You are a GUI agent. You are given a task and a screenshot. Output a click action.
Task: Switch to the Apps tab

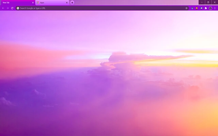[x=52, y=3]
